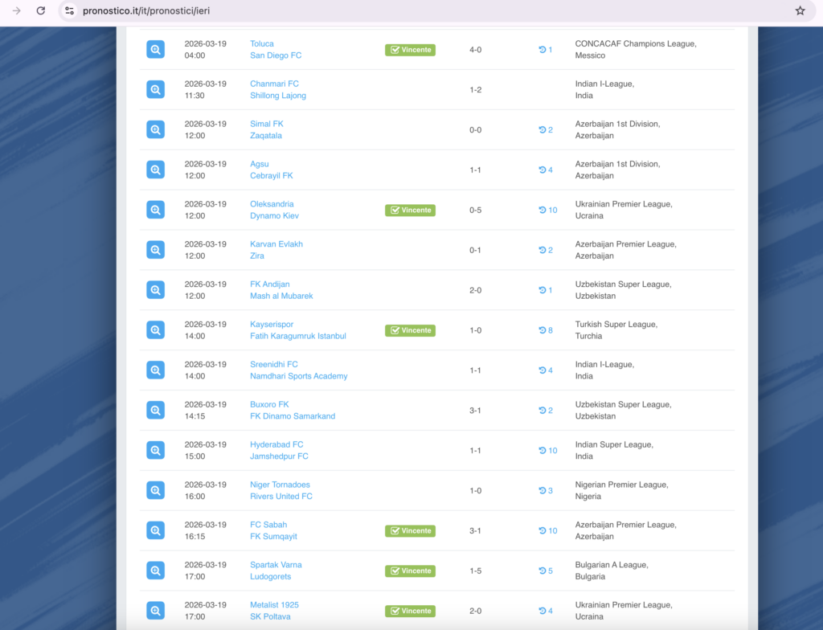
Task: Open site information icon in address bar
Action: point(70,11)
